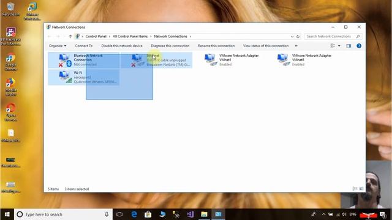Click the Type here to search box
Image resolution: width=392 pixels, height=220 pixels.
pos(64,215)
